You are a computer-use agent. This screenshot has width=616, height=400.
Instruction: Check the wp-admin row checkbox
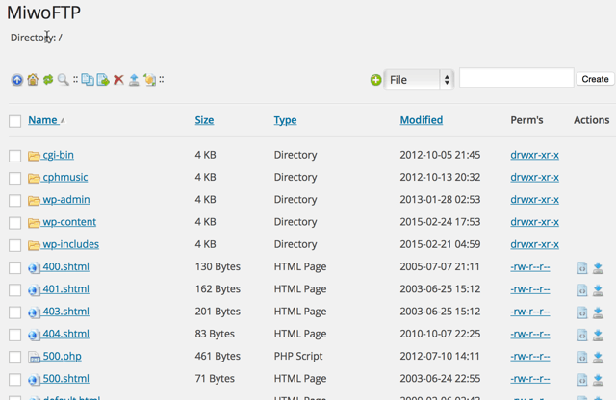click(x=15, y=201)
